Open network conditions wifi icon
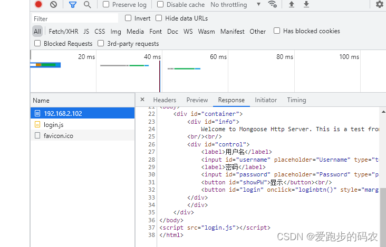The width and height of the screenshot is (386, 247). (x=272, y=4)
